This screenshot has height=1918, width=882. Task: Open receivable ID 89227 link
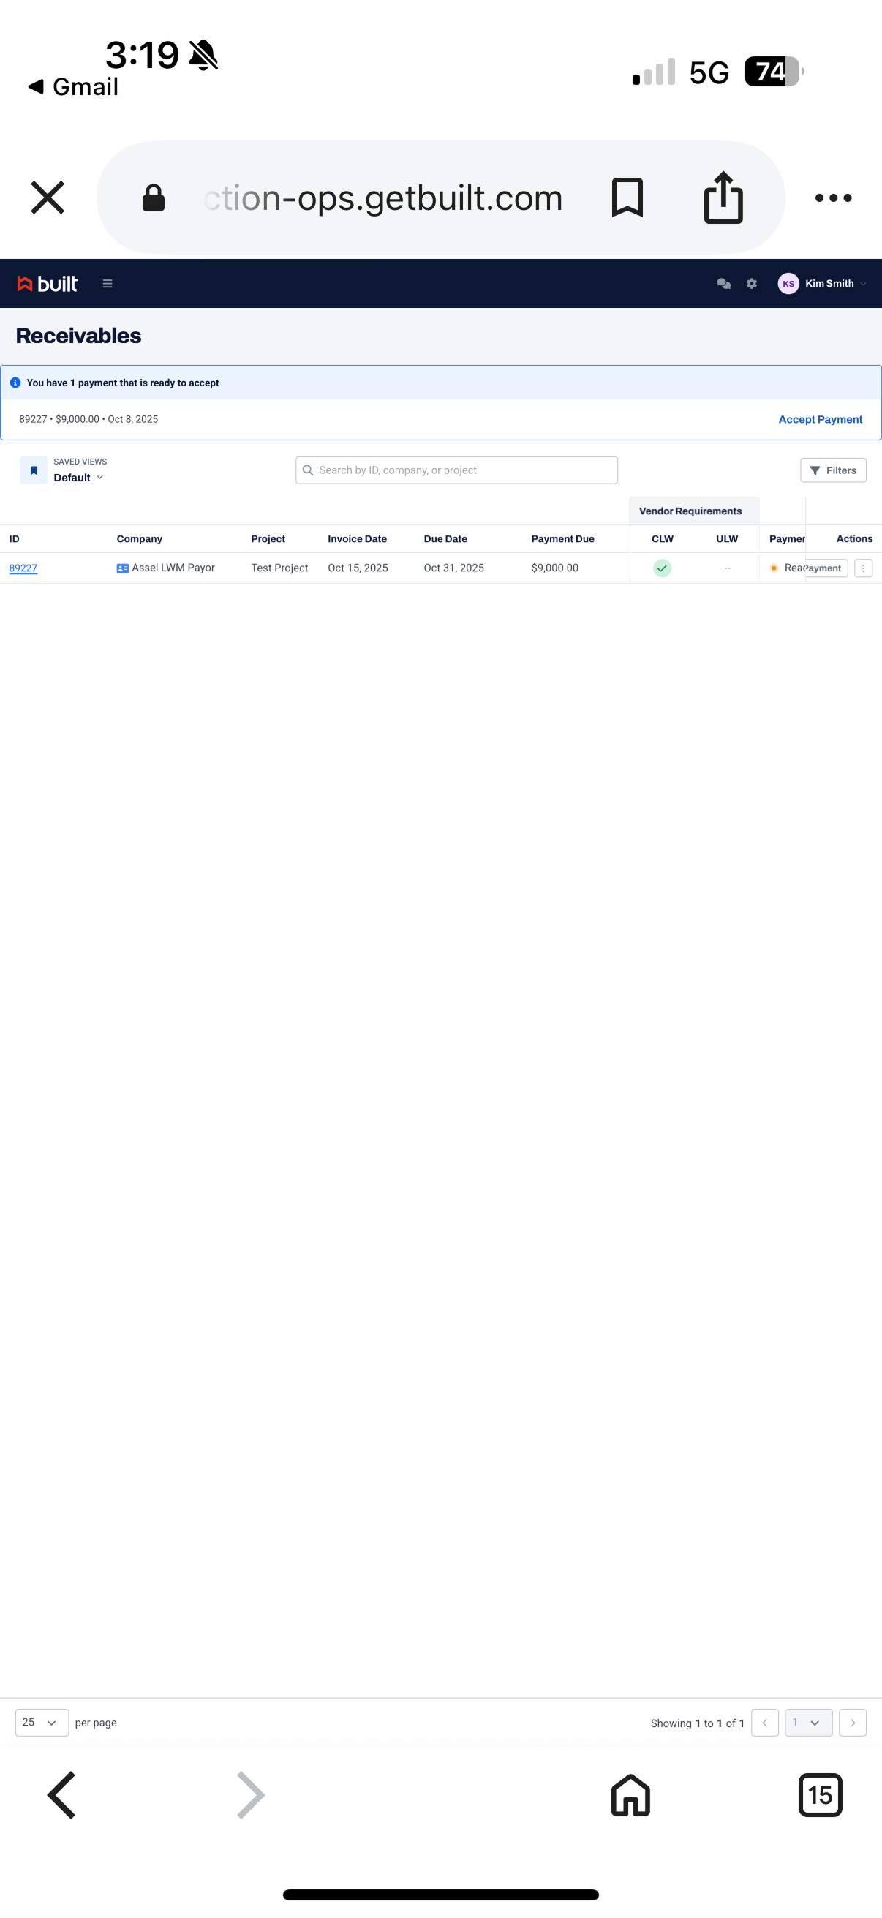23,568
